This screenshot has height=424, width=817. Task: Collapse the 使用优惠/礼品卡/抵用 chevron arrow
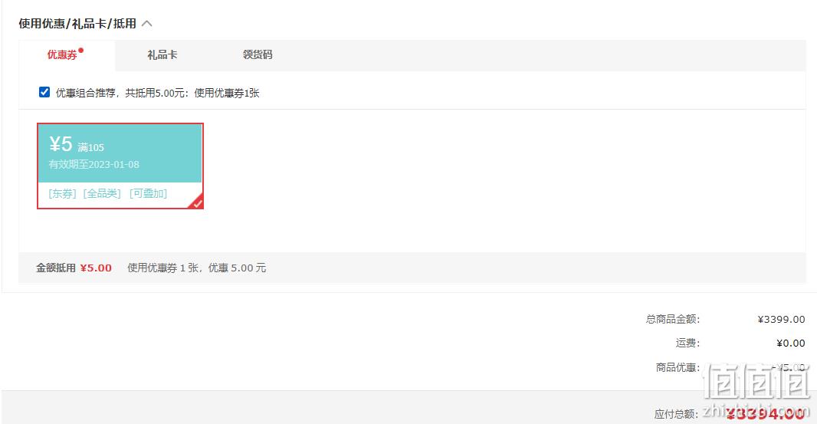coord(147,24)
